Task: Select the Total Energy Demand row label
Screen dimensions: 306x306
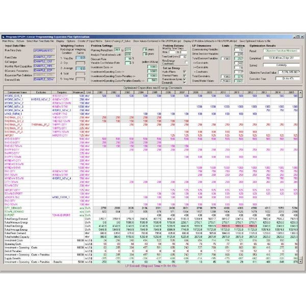Action: point(16,219)
